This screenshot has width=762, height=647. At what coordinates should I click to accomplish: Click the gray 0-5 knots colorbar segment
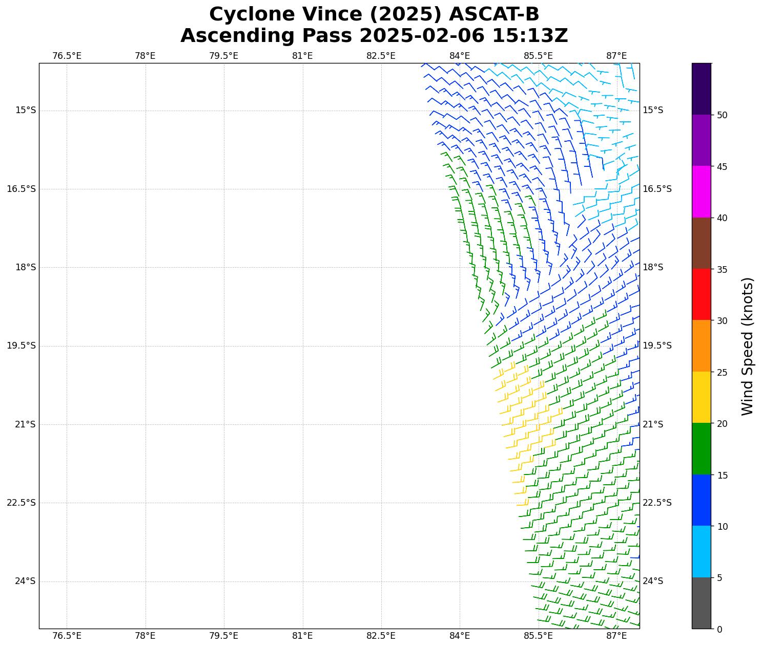tap(701, 602)
